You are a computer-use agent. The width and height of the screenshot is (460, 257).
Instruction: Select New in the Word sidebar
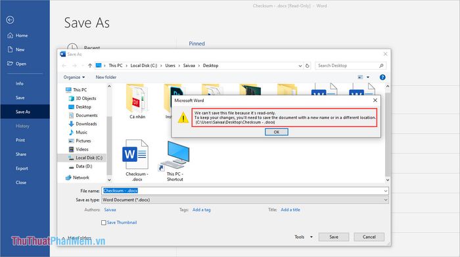(x=16, y=49)
